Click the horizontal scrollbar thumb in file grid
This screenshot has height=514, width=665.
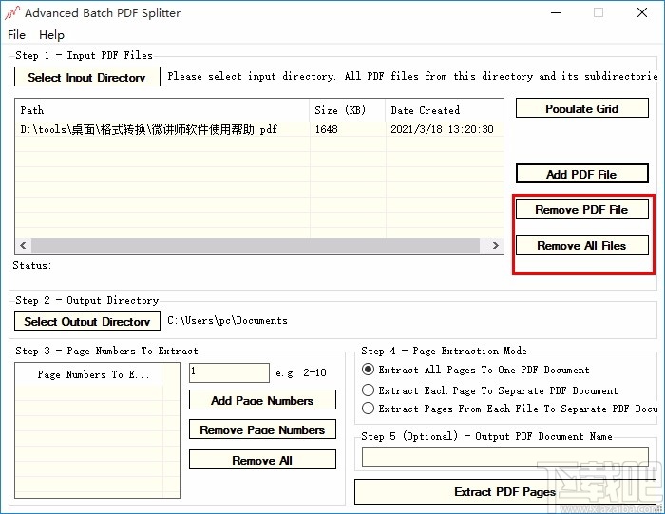(256, 245)
